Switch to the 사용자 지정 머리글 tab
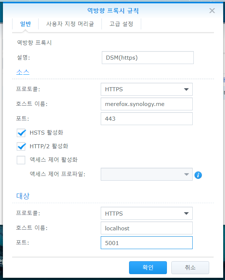225x280 pixels. (70, 24)
